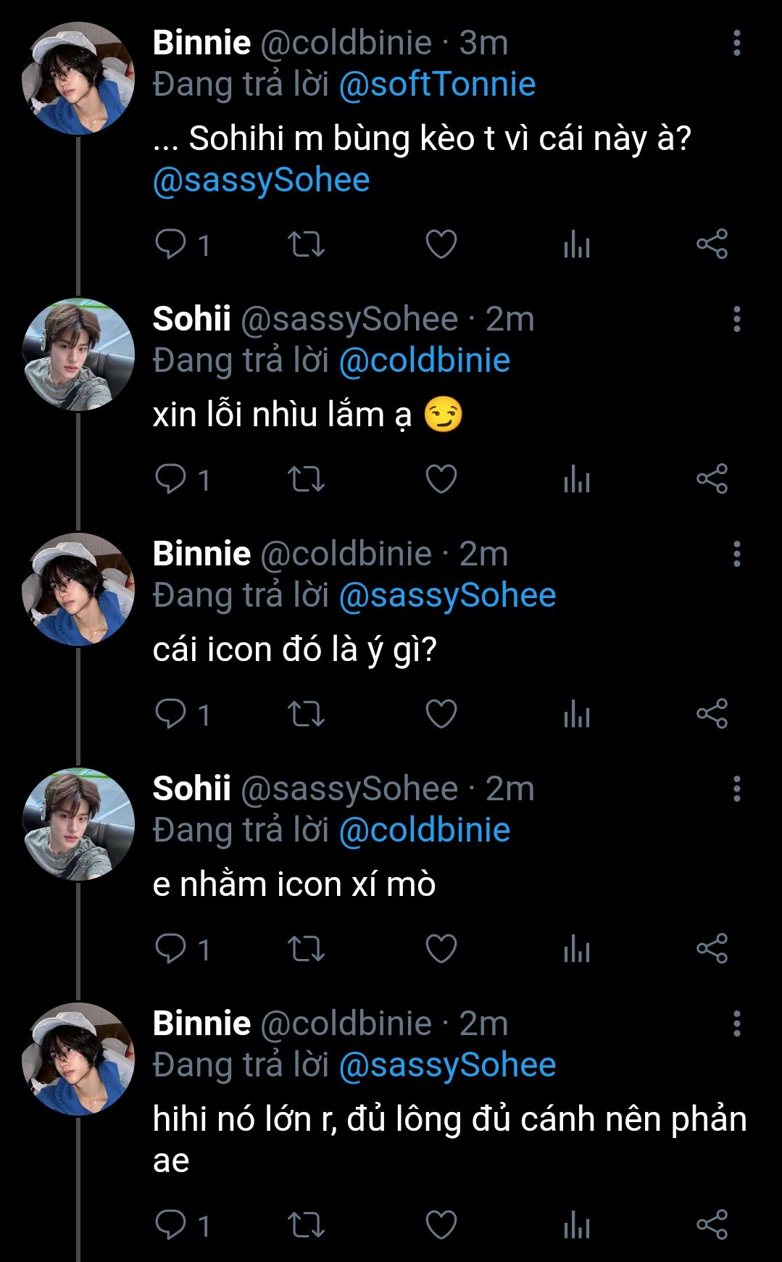Open more options on Binnie's "hihi nó lớn" tweet

click(736, 1024)
